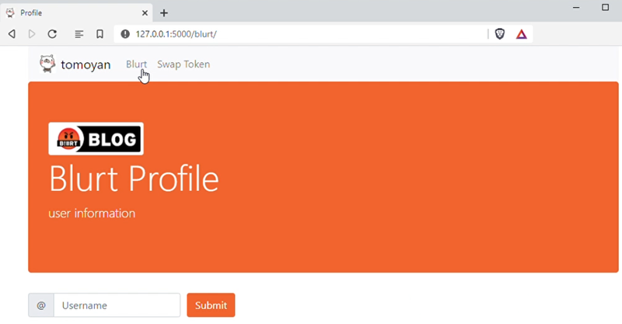
Task: Open the Brave Rewards triangle icon
Action: (521, 34)
